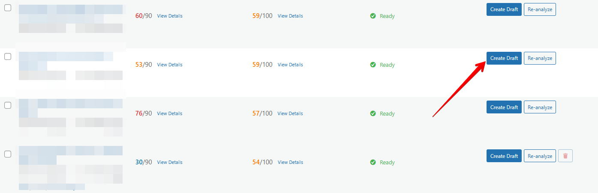The image size is (598, 193).
Task: View Details for the 57/100 score
Action: [x=290, y=114]
